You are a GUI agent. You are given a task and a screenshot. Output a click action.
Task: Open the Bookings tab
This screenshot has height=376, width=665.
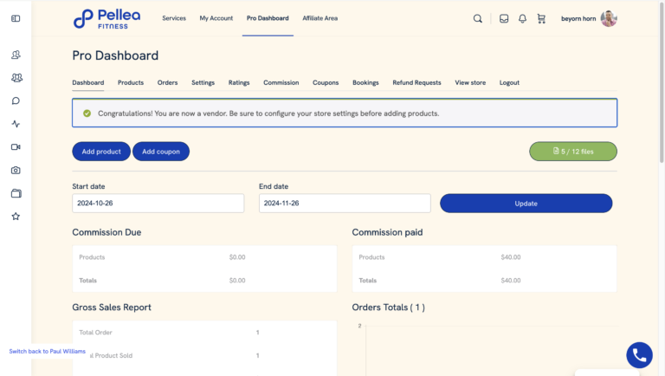365,83
